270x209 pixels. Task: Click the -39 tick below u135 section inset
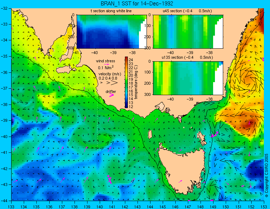pos(190,99)
